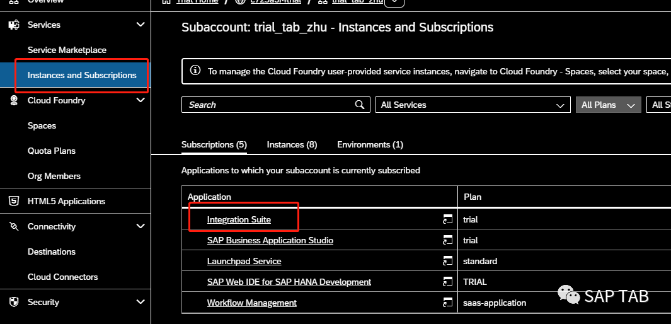671x324 pixels.
Task: Click the search magnifier icon
Action: click(360, 105)
